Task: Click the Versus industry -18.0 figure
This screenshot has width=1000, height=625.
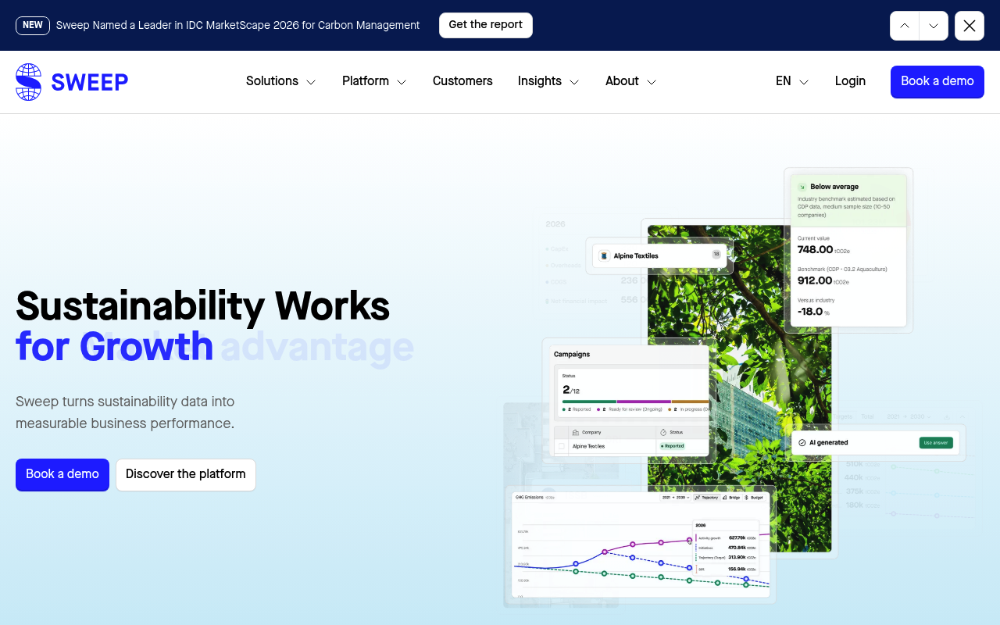Action: 810,312
